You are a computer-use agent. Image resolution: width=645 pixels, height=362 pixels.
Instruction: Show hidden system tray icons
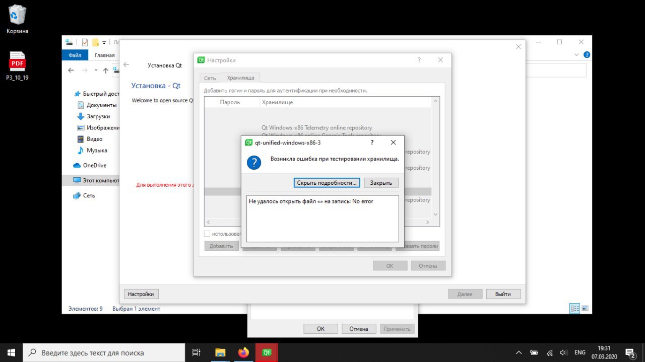tap(519, 352)
